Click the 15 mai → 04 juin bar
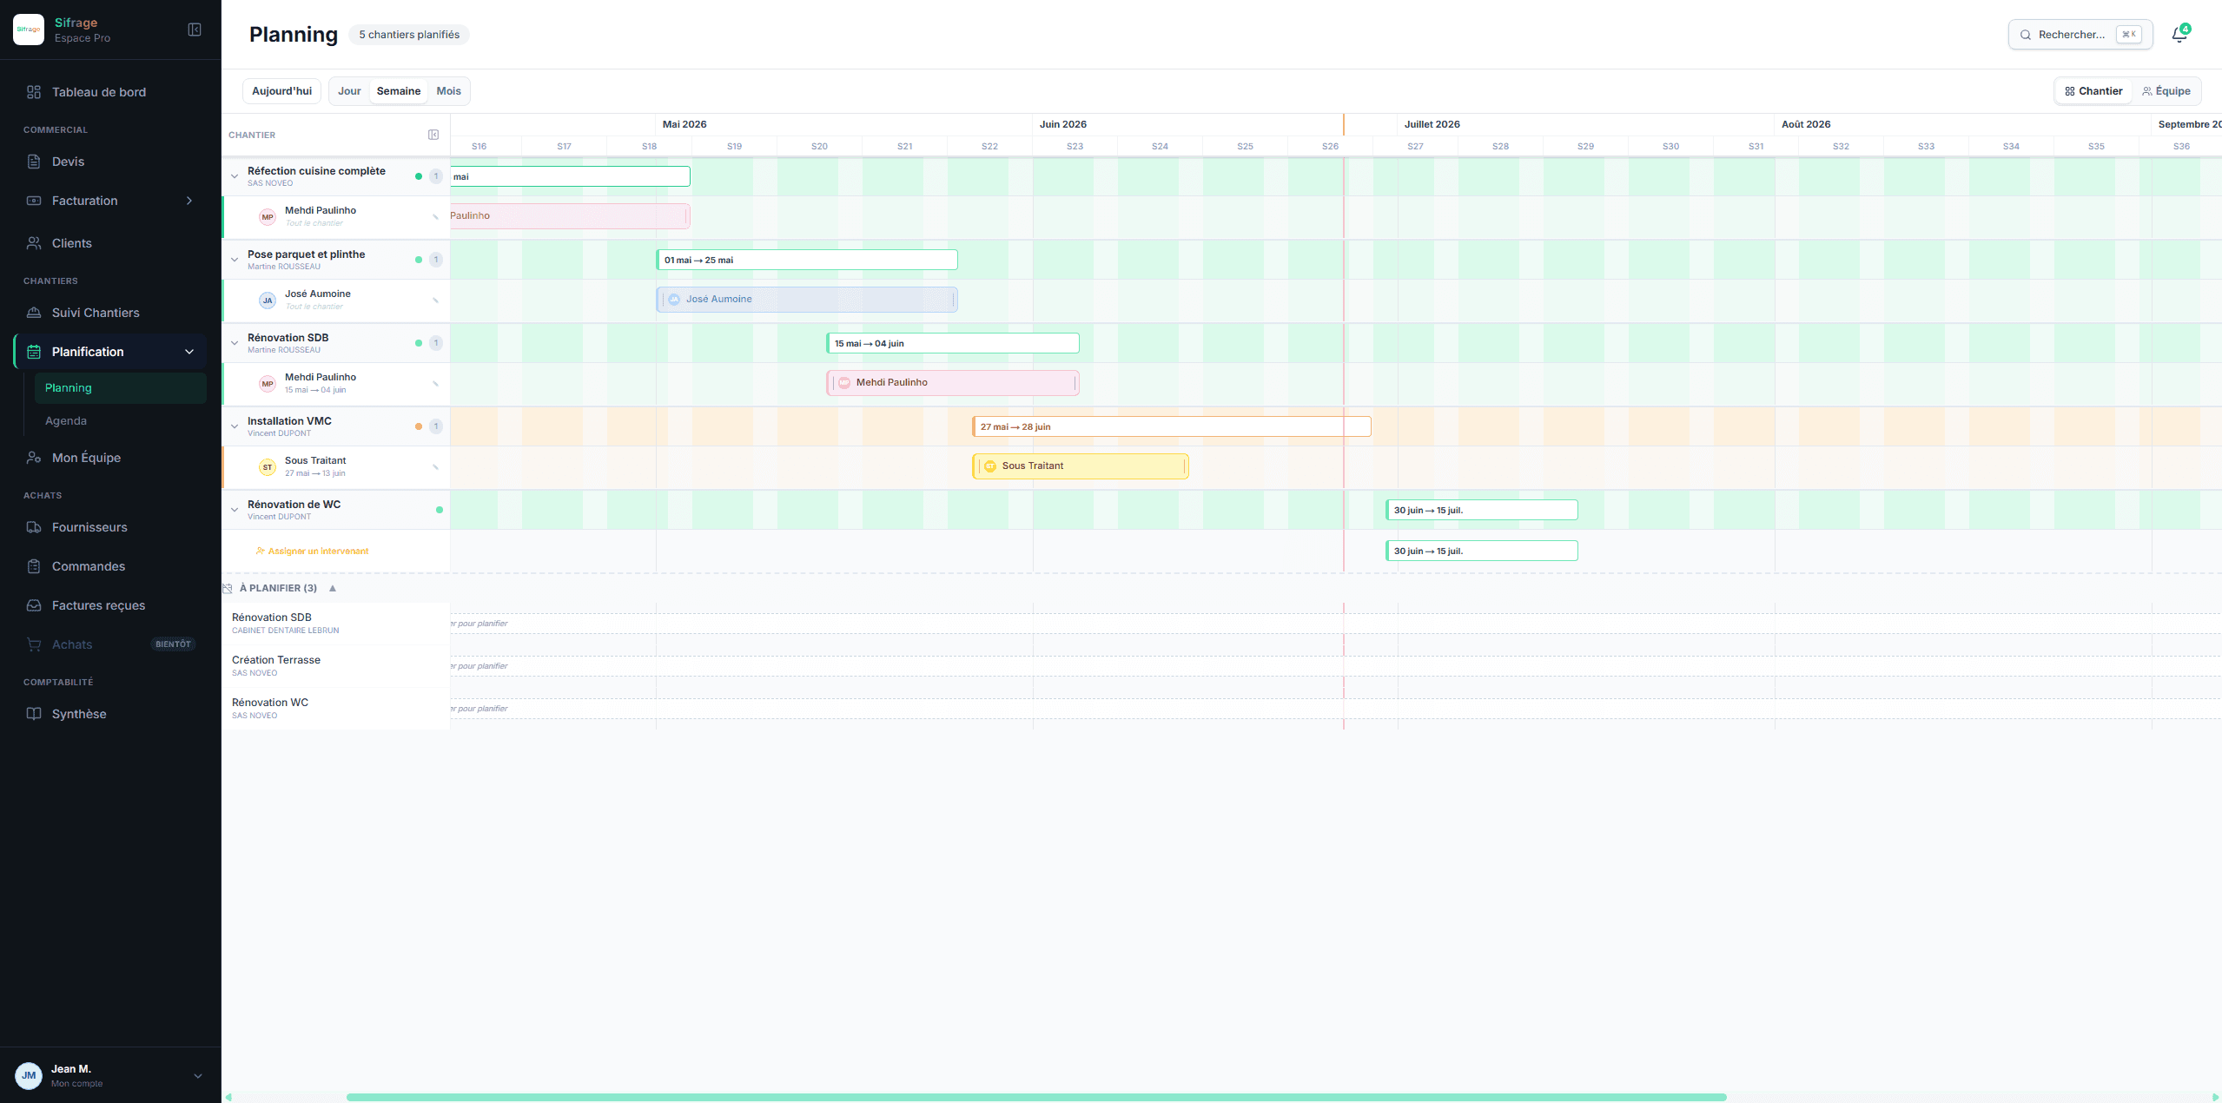 [953, 343]
